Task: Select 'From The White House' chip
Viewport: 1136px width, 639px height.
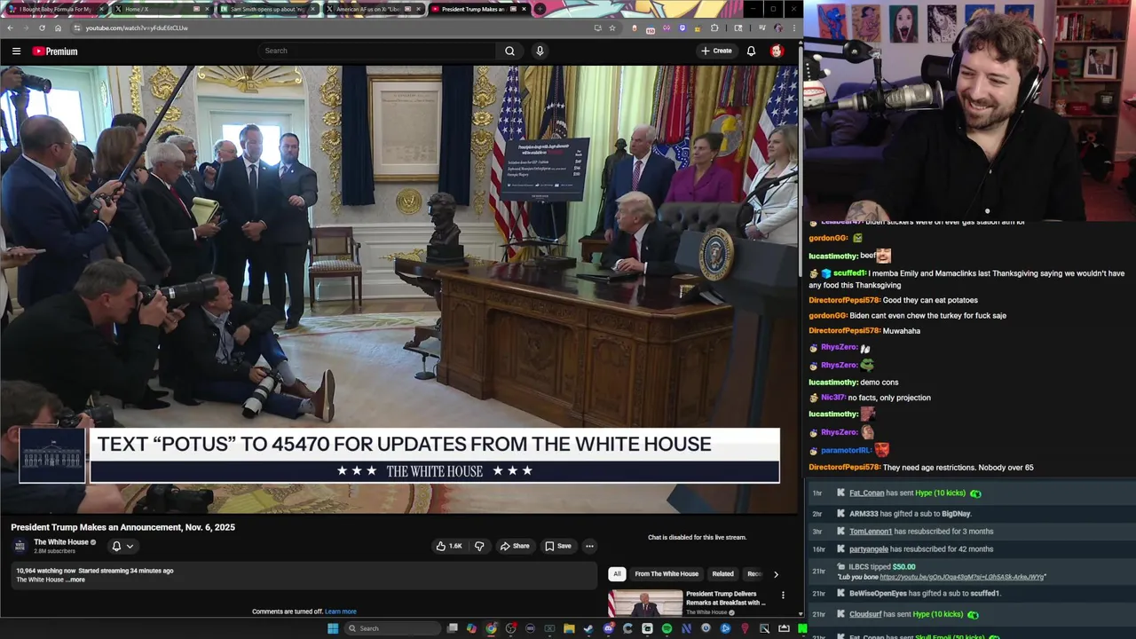Action: pos(667,574)
